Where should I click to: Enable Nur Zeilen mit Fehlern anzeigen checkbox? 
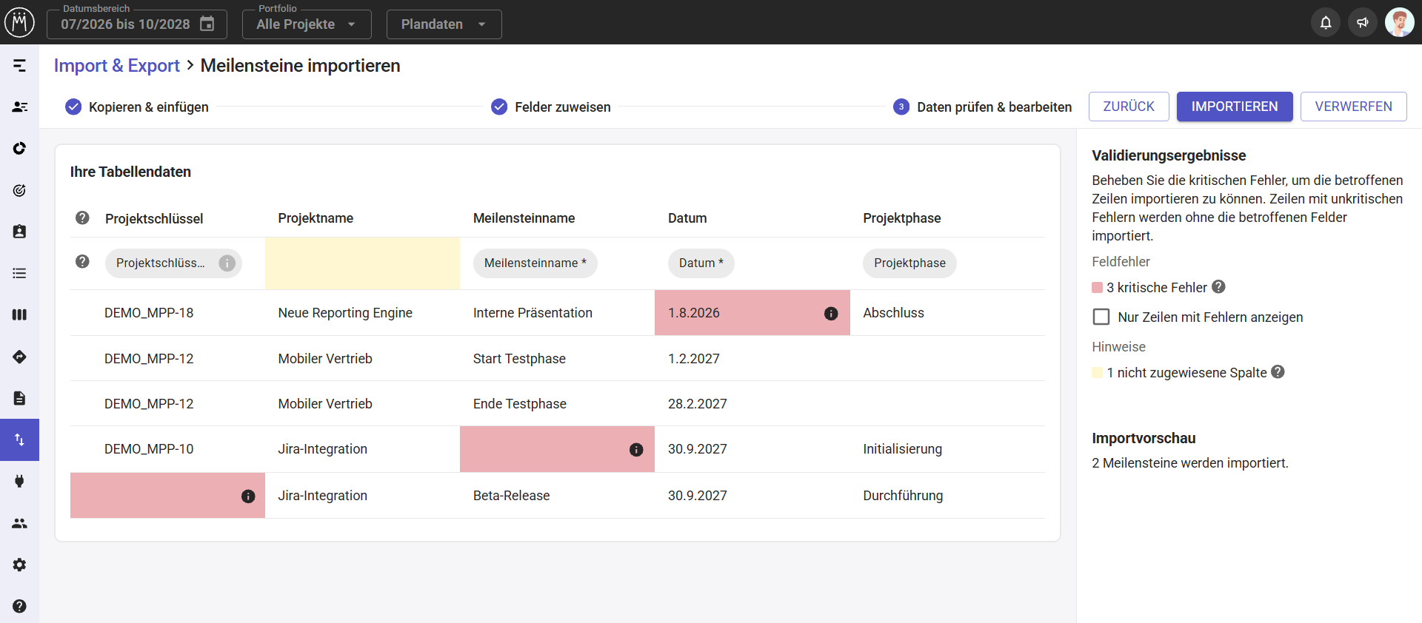tap(1101, 317)
